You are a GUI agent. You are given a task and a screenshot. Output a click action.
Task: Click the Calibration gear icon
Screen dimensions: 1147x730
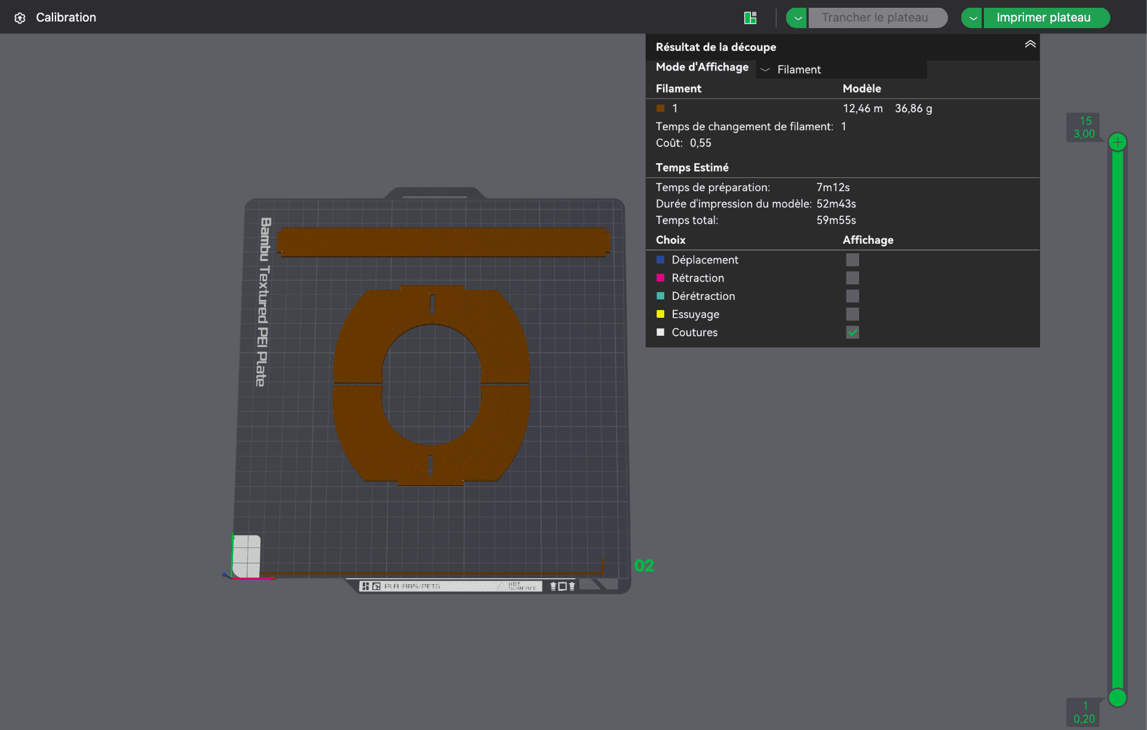click(x=20, y=18)
